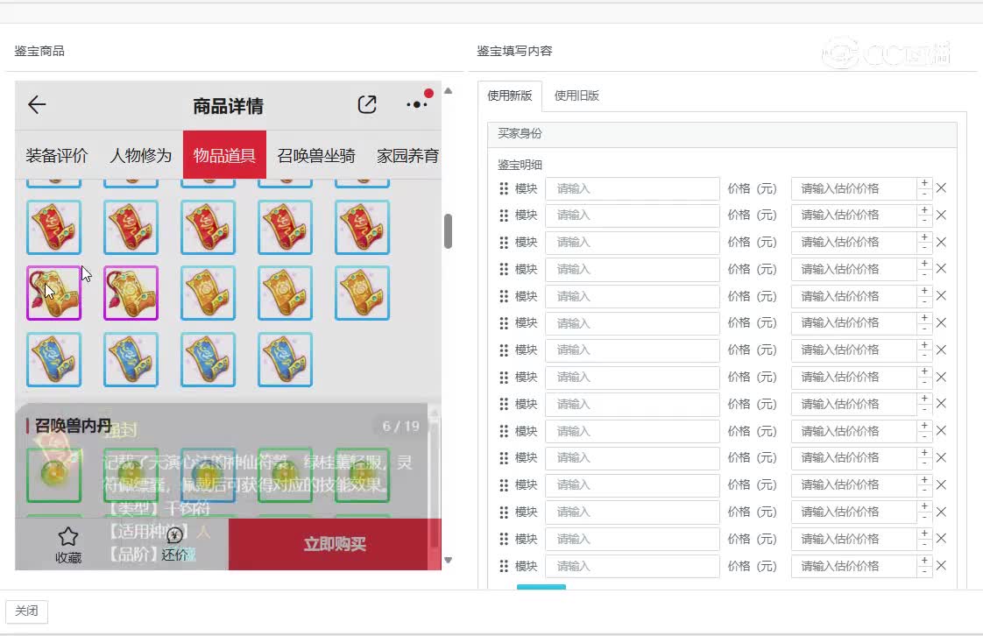Select the first blue scroll item
The width and height of the screenshot is (983, 636).
click(54, 359)
